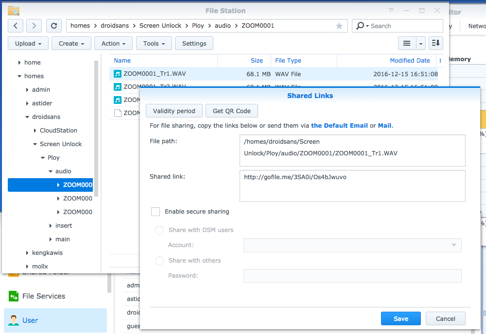Click the forward navigation arrow button
The image size is (486, 334).
[x=34, y=26]
